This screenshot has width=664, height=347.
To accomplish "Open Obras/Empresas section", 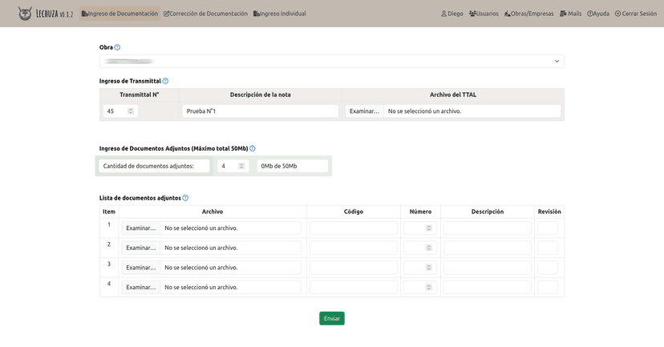I will [x=528, y=14].
